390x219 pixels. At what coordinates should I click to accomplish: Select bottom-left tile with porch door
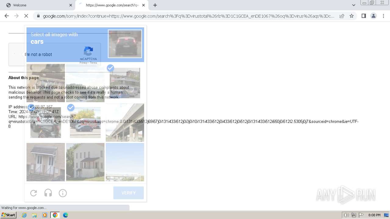46,162
